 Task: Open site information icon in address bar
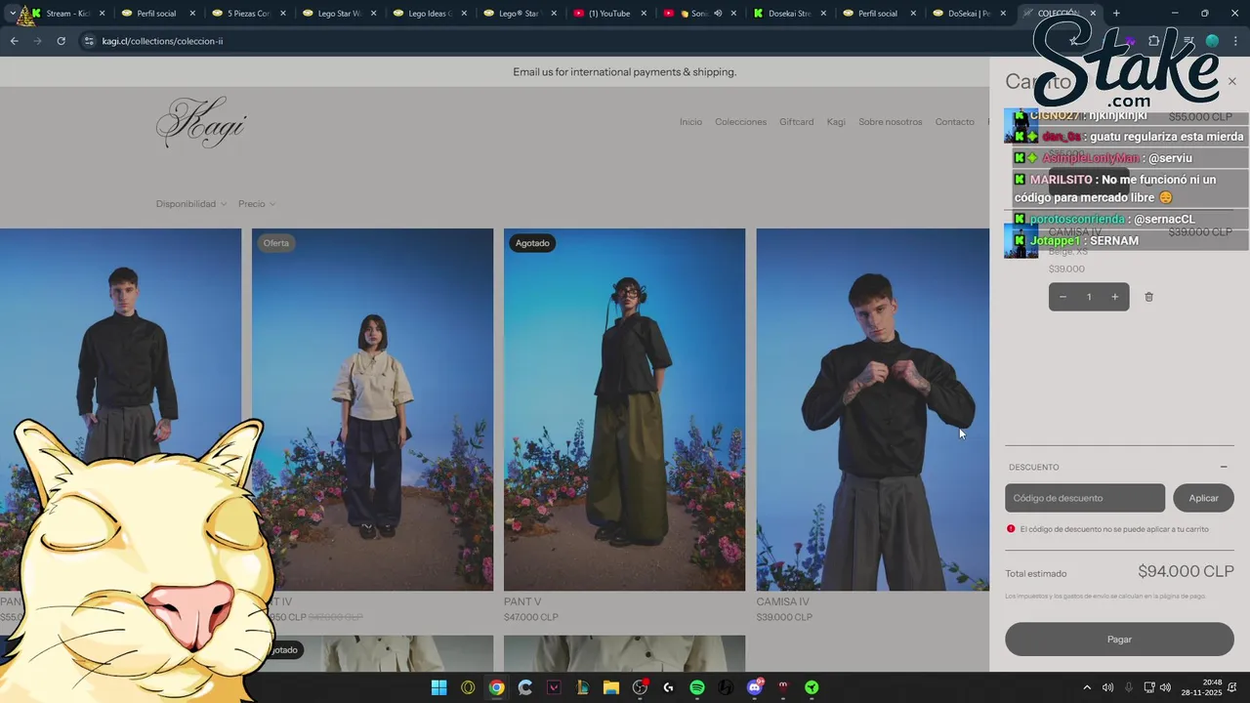pyautogui.click(x=89, y=41)
